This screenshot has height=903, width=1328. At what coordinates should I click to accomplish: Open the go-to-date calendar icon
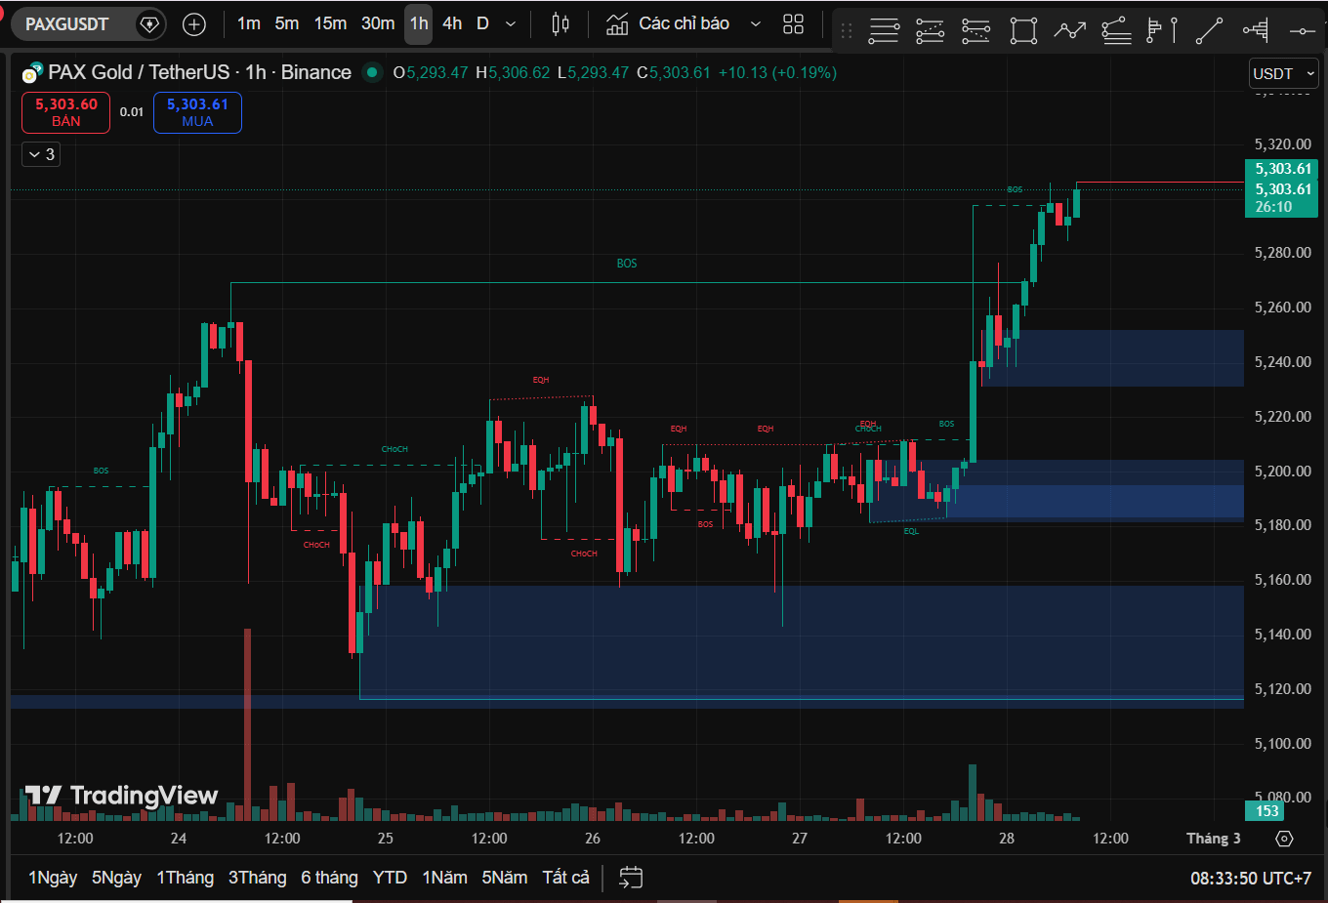(x=631, y=878)
